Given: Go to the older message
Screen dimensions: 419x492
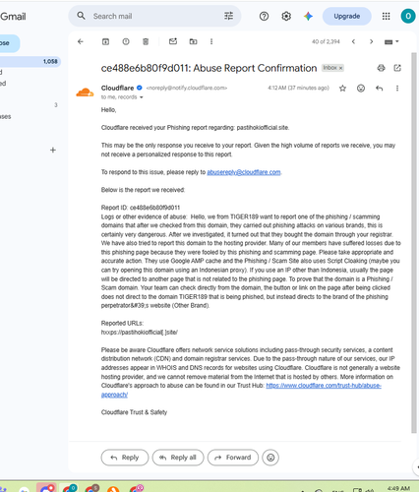Looking at the screenshot, I should point(371,41).
